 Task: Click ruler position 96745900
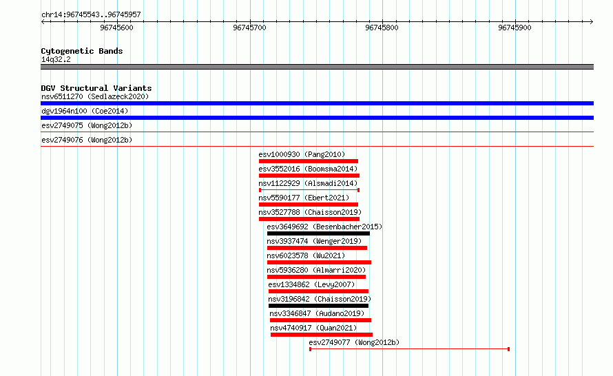point(515,28)
